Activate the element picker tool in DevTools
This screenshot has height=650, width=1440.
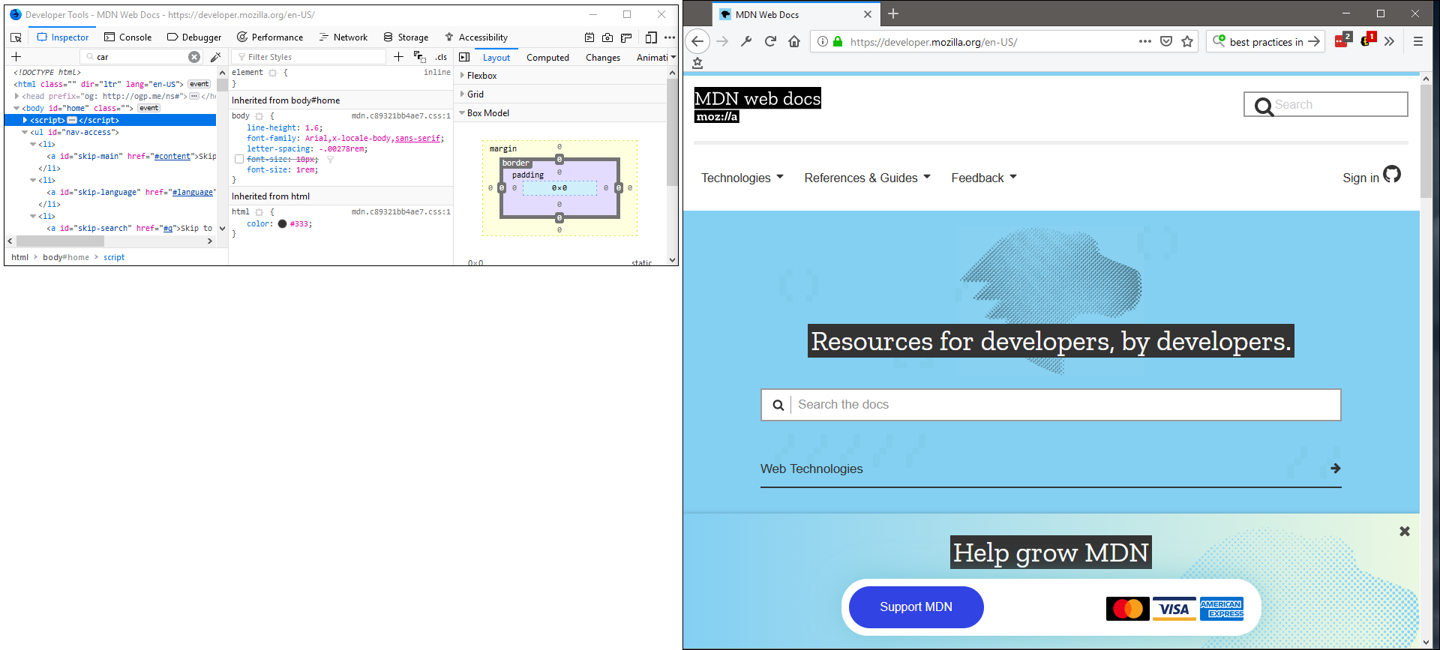pyautogui.click(x=16, y=37)
